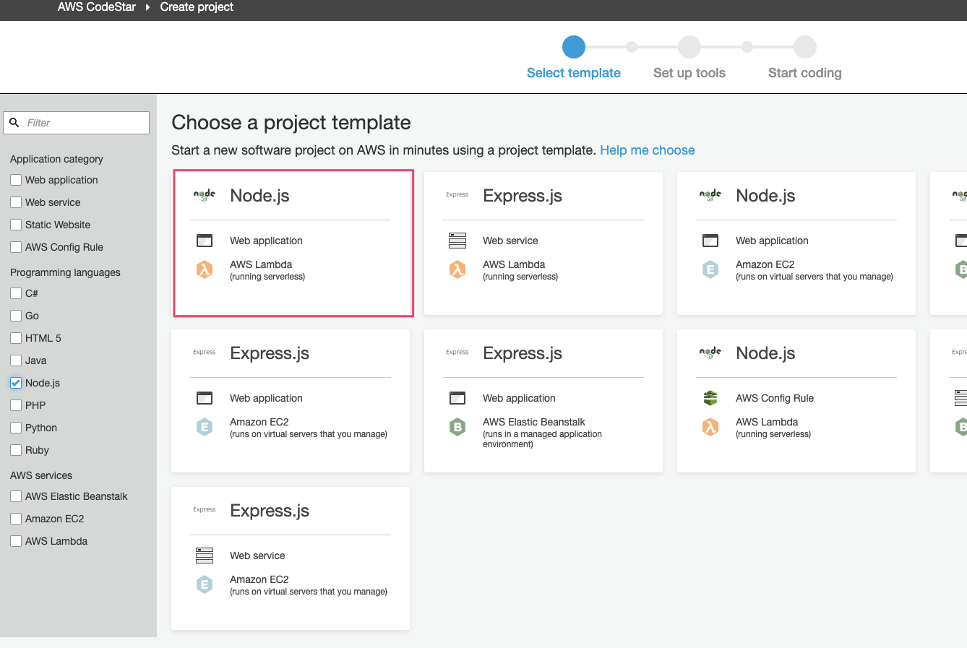Select the Node.js AWS Lambda web application template title
The height and width of the screenshot is (648, 967).
point(259,196)
